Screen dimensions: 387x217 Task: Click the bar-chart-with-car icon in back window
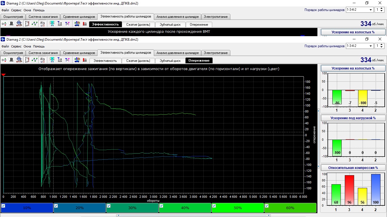pos(77,24)
